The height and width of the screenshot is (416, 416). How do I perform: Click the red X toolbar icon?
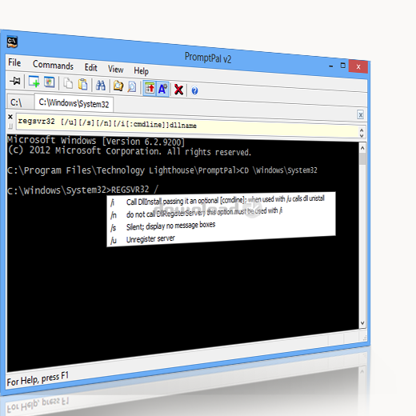point(178,90)
